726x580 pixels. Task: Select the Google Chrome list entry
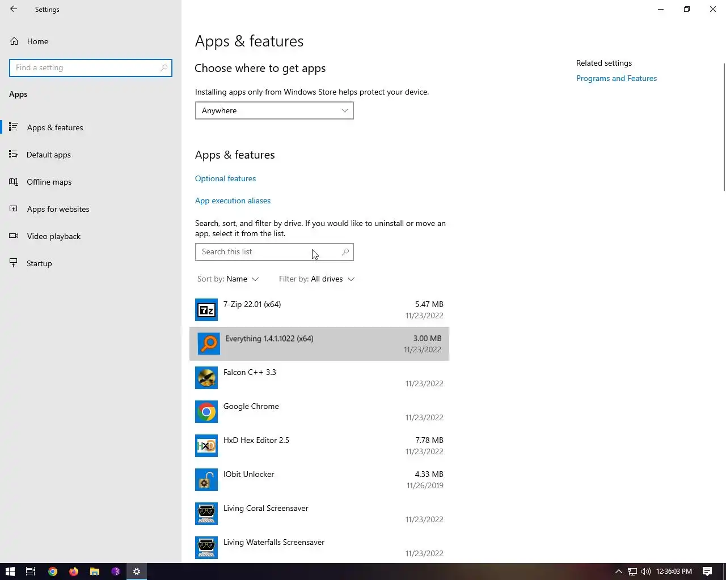319,412
